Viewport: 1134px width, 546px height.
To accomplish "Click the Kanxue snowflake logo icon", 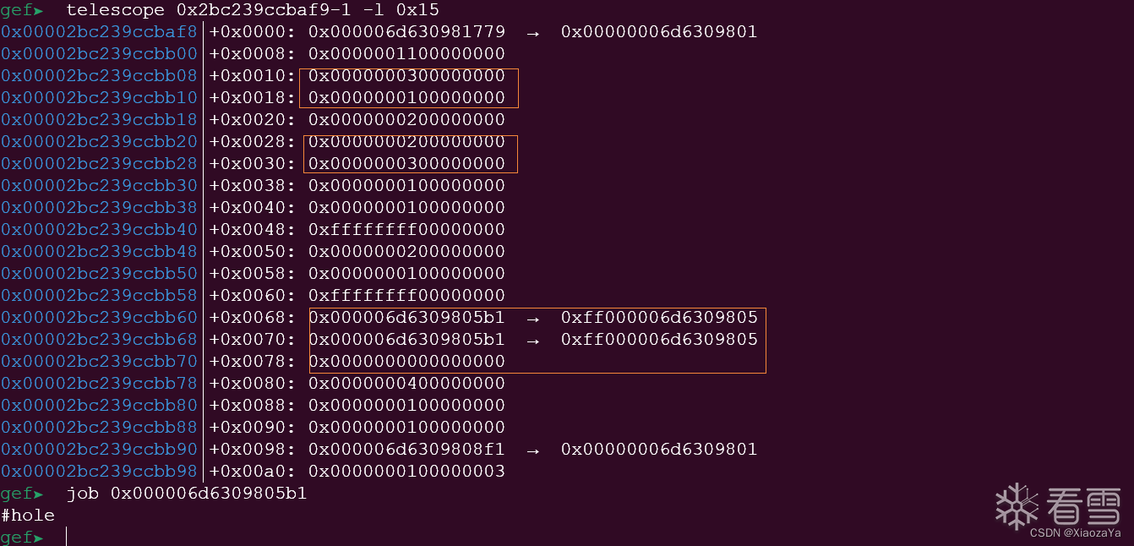I will 1017,505.
